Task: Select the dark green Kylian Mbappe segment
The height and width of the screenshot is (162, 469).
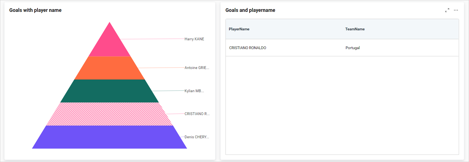Action: click(109, 91)
